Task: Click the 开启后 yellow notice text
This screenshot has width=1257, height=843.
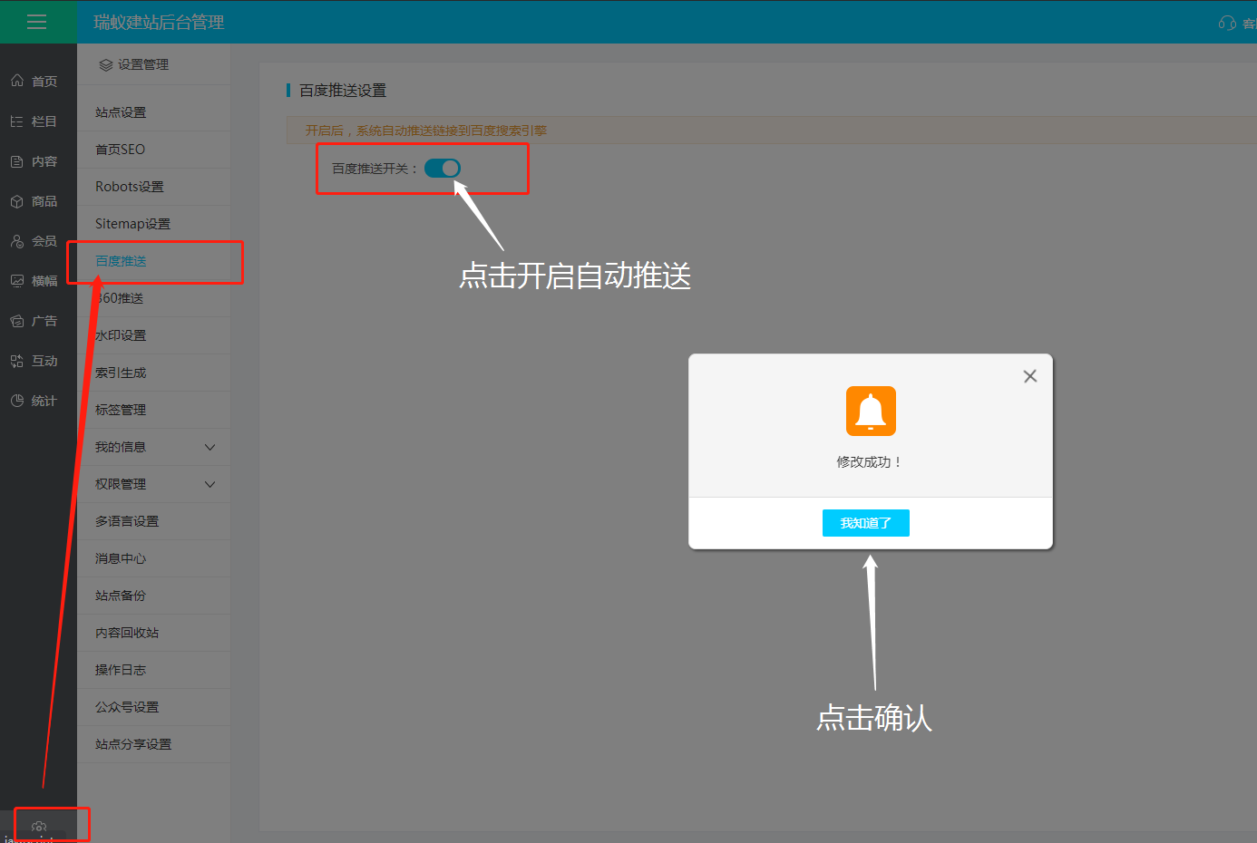Action: pyautogui.click(x=426, y=131)
